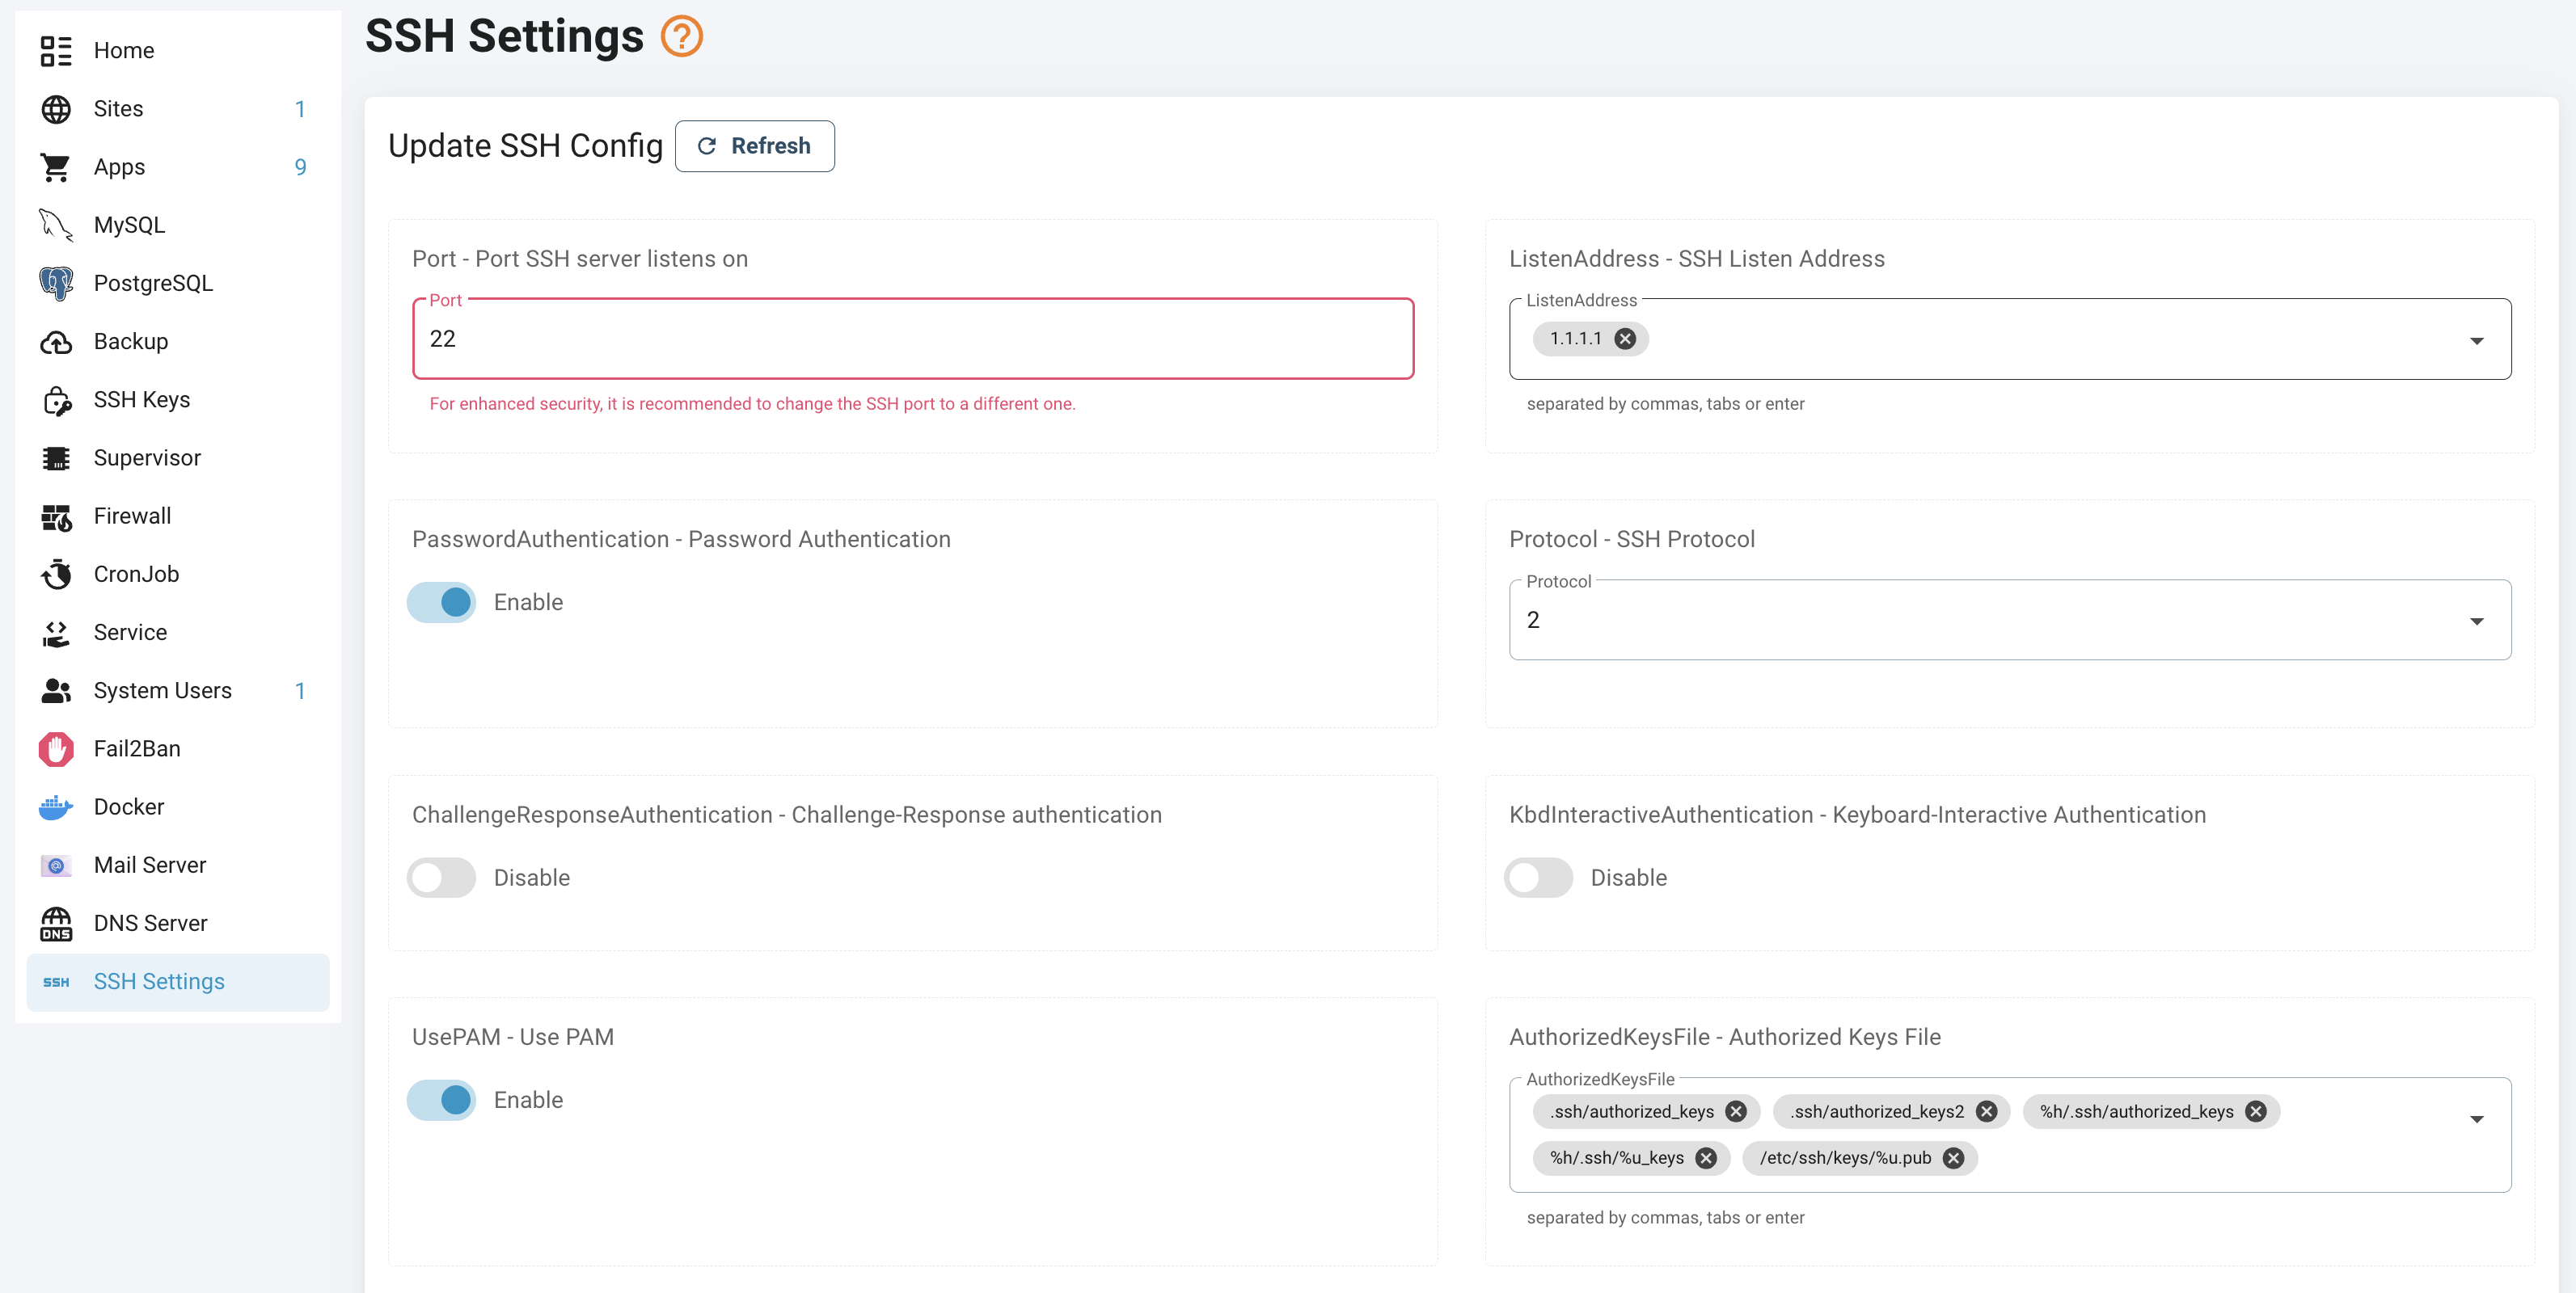Delete the /etc/ssh/keys/%u.pub chip
Viewport: 2576px width, 1293px height.
(x=1953, y=1158)
